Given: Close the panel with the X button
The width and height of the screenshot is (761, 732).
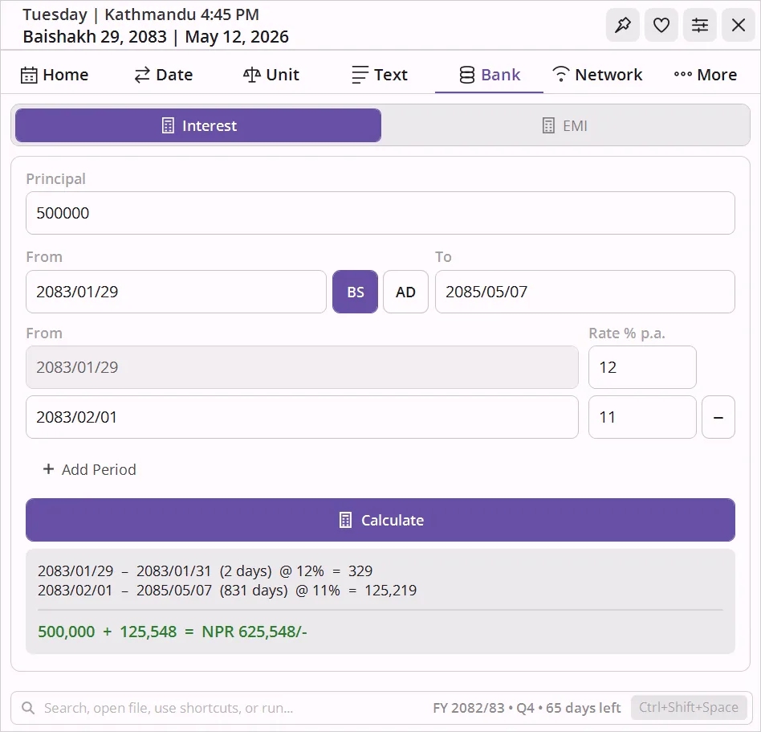Looking at the screenshot, I should pyautogui.click(x=739, y=25).
